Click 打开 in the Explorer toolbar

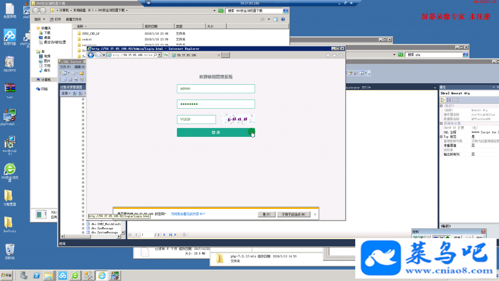[x=56, y=19]
